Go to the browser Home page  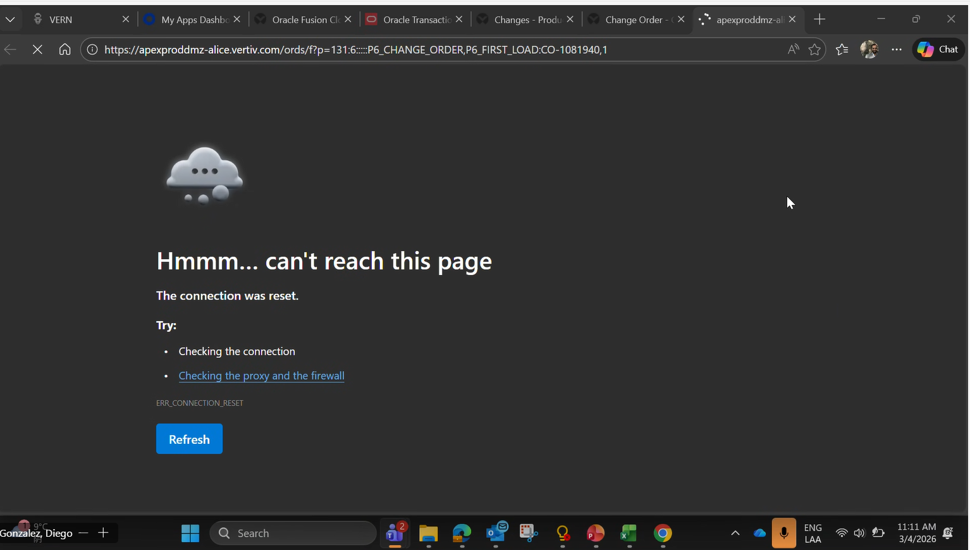pyautogui.click(x=64, y=49)
